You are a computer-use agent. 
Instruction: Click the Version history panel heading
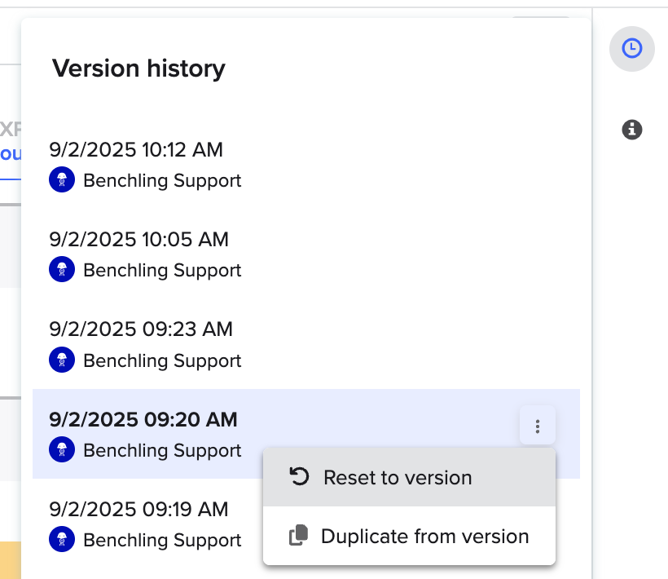pyautogui.click(x=138, y=69)
